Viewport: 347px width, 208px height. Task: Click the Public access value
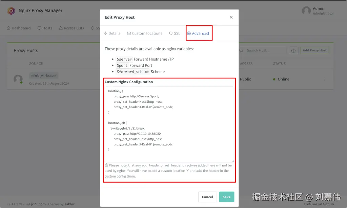[245, 79]
